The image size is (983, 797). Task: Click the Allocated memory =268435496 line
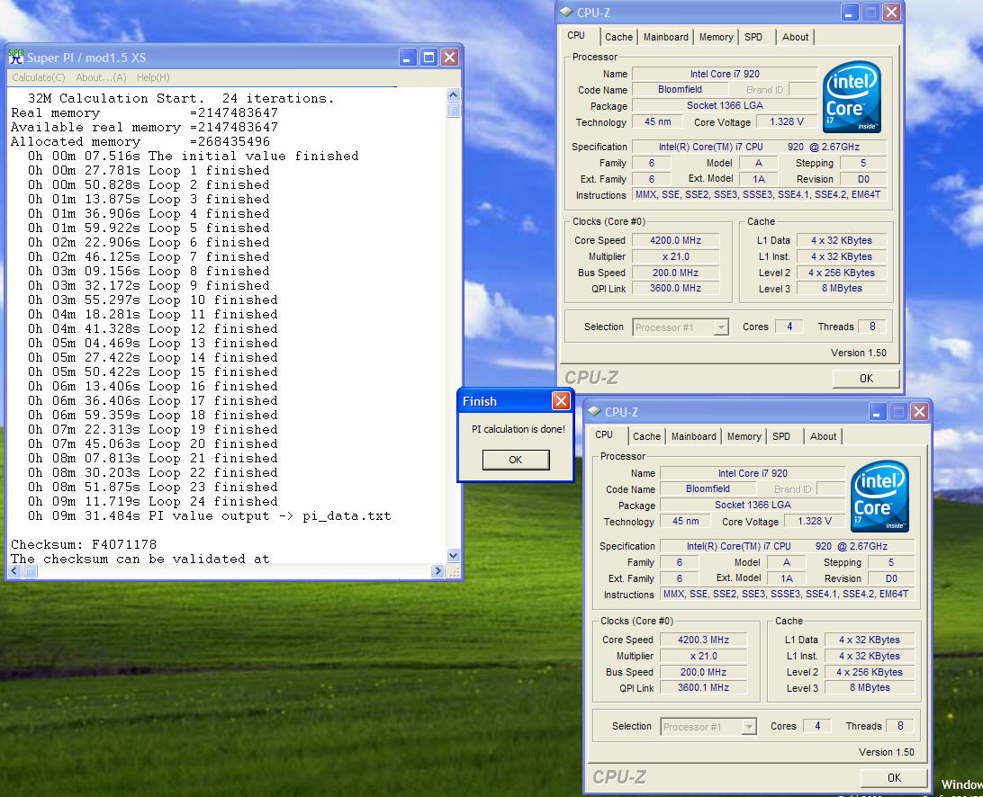[140, 141]
